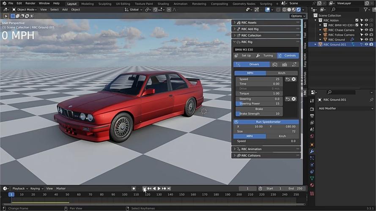This screenshot has height=211, width=376.
Task: Open the Object Data green triangle tab
Action: [312, 178]
